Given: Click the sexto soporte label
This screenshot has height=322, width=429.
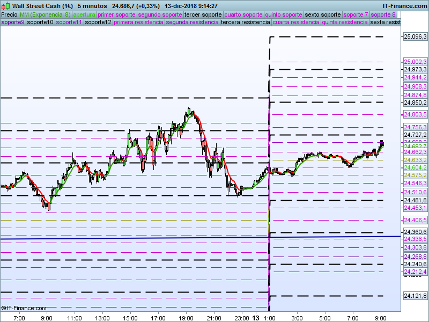Looking at the screenshot, I should pyautogui.click(x=323, y=15).
